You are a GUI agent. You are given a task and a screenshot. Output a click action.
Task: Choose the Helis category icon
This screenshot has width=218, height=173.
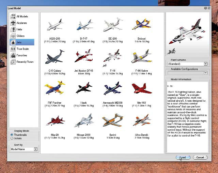(13, 29)
